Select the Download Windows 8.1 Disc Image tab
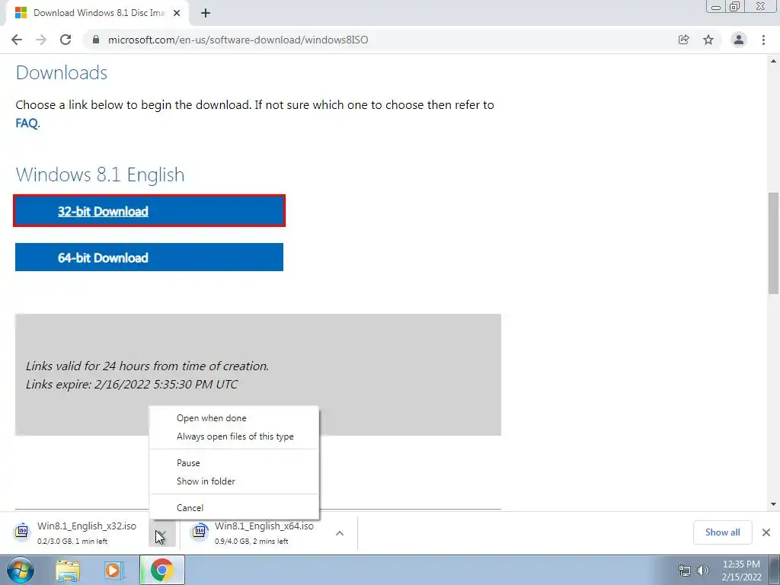 97,13
